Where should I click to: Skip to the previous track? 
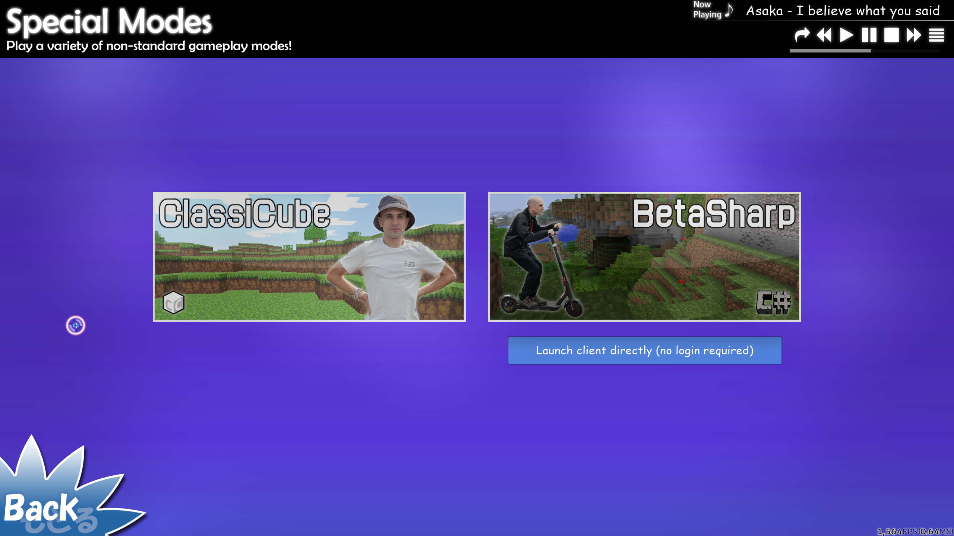click(x=824, y=35)
